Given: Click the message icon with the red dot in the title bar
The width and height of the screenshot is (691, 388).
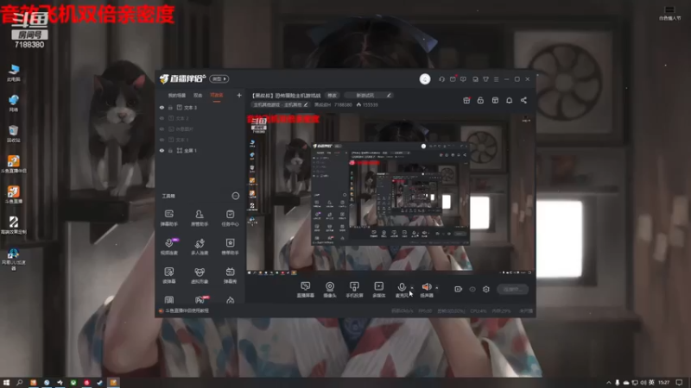Looking at the screenshot, I should pyautogui.click(x=453, y=79).
